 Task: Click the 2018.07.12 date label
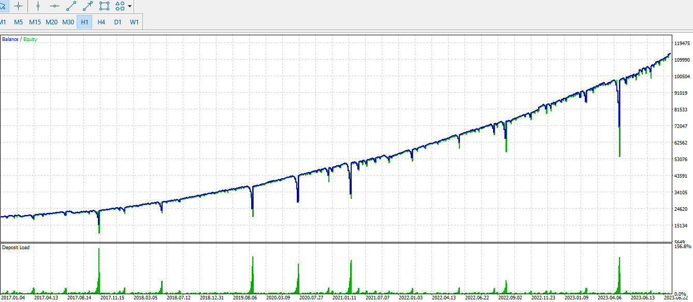(x=179, y=298)
